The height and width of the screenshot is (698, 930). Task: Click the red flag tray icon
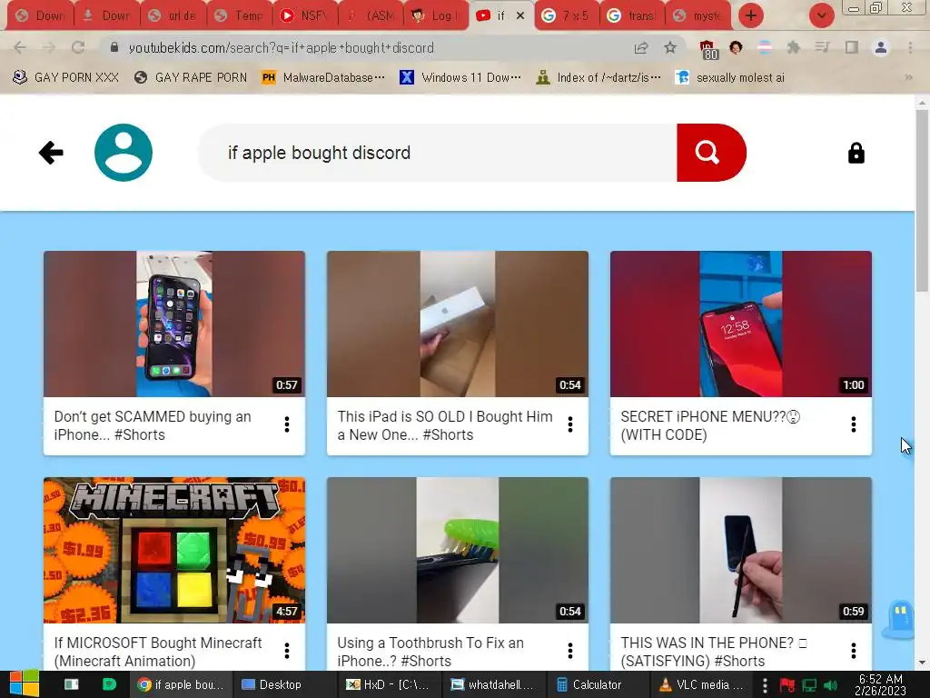click(x=787, y=685)
